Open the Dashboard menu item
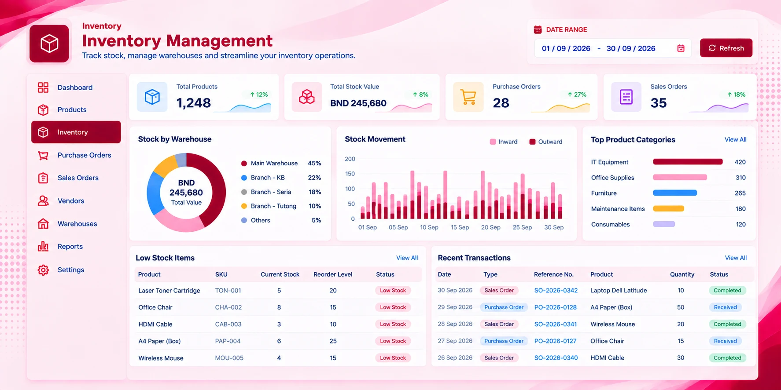The height and width of the screenshot is (390, 781). [76, 87]
